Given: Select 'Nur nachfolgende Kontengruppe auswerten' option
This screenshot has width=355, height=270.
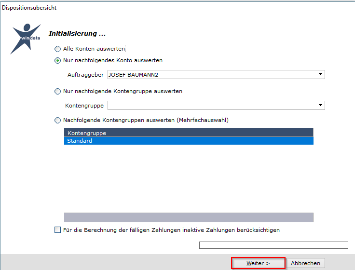Looking at the screenshot, I should click(57, 92).
